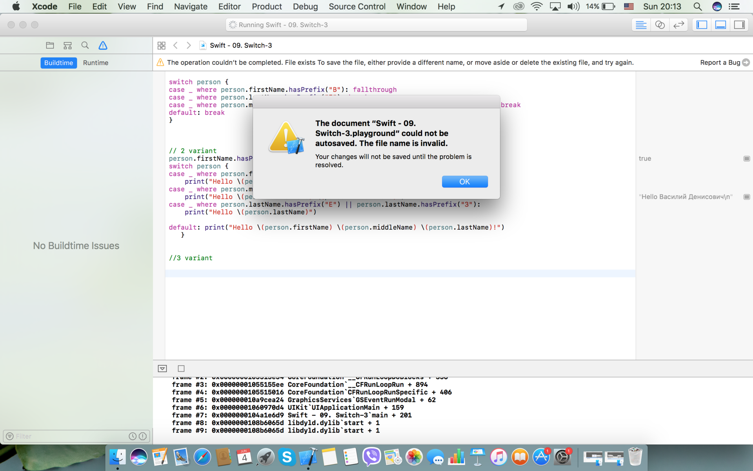The image size is (753, 471).
Task: Open iTunes from the Dock
Action: (498, 457)
